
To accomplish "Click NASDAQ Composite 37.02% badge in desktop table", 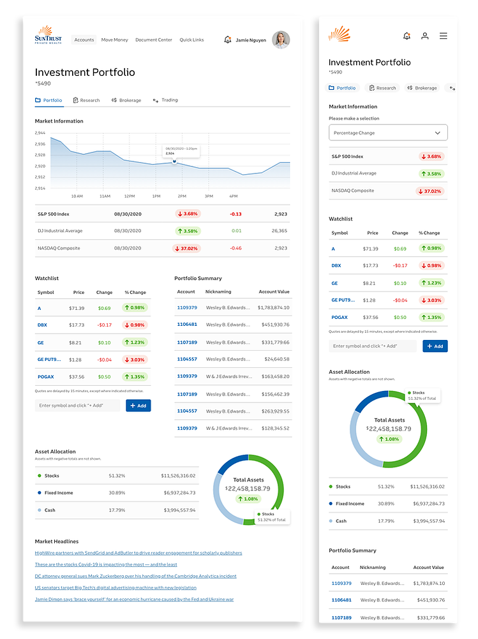I will [x=186, y=248].
